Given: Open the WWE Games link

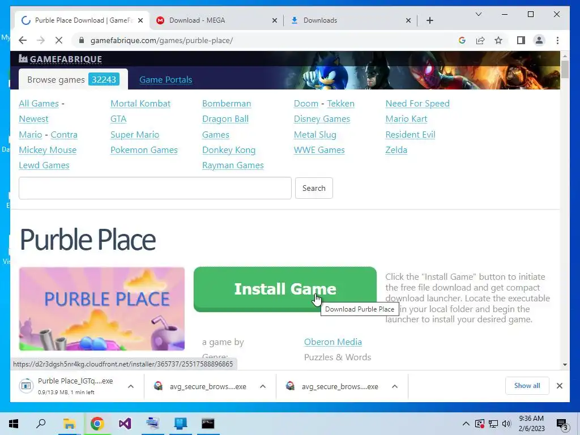Looking at the screenshot, I should tap(319, 150).
